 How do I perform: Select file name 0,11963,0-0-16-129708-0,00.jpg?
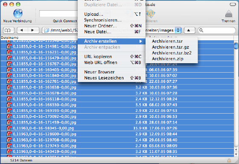coord(44,140)
